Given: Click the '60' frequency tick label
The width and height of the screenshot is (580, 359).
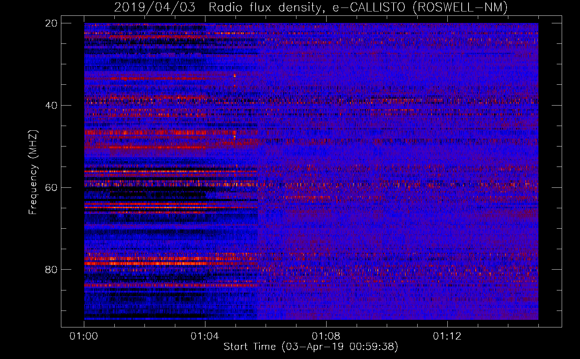Looking at the screenshot, I should pyautogui.click(x=51, y=188).
